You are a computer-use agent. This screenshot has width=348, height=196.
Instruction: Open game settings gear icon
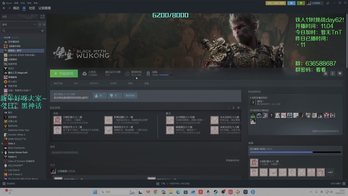point(325,73)
